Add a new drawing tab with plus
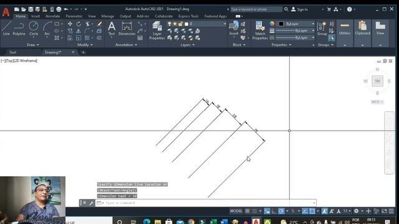 click(83, 52)
